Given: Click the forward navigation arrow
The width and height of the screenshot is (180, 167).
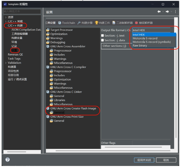Looking at the screenshot, I should click(x=167, y=12).
